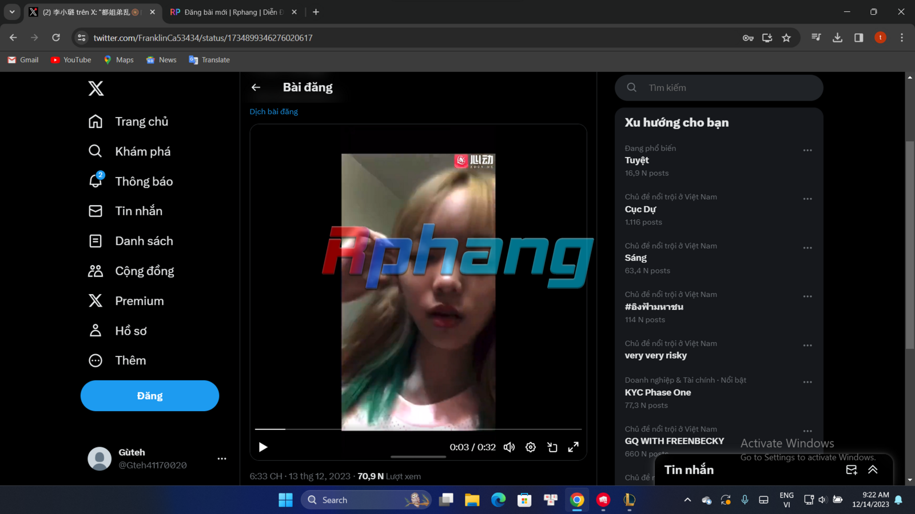Image resolution: width=915 pixels, height=514 pixels.
Task: Mute the video sound
Action: coord(509,447)
